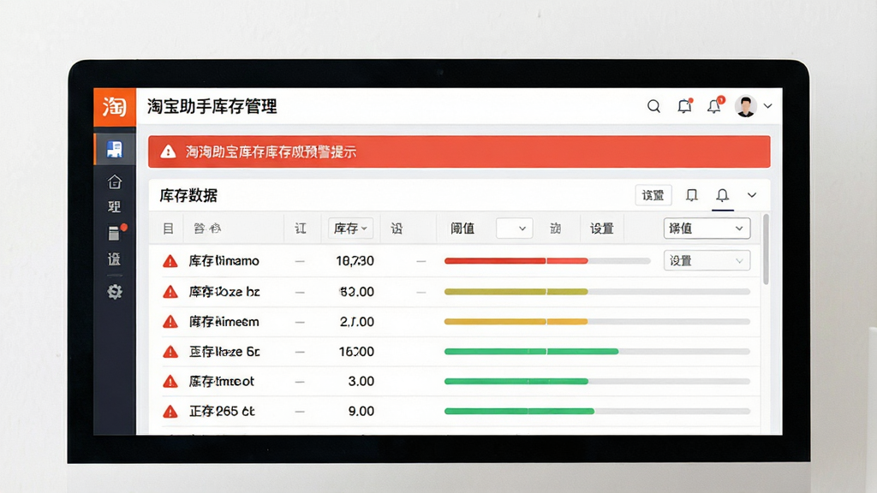The width and height of the screenshot is (877, 493).
Task: Open search with the magnifier icon
Action: tap(653, 106)
